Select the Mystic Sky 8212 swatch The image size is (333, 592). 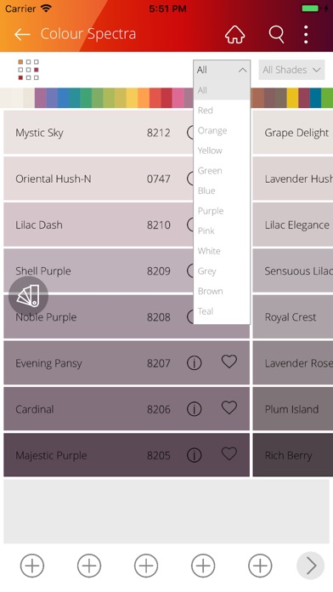[127, 132]
